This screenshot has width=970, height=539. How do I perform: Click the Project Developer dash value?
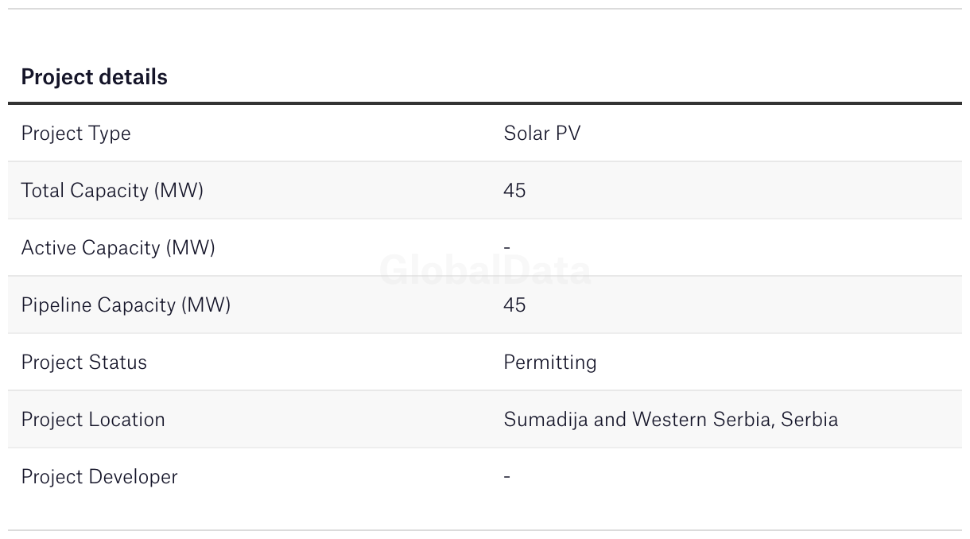[507, 477]
